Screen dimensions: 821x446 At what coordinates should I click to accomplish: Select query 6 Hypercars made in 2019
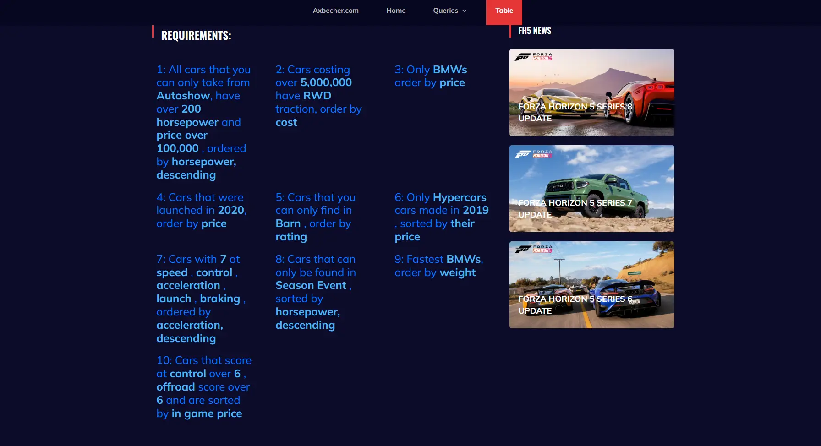441,217
